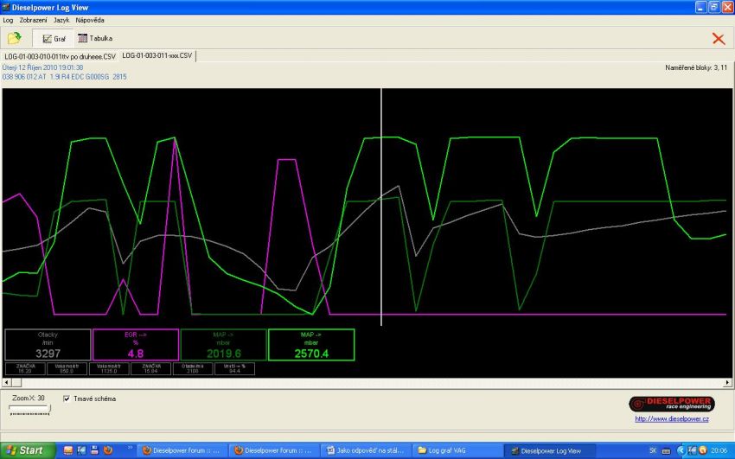Expand hidden tray icons arrow
The height and width of the screenshot is (459, 735).
click(681, 450)
